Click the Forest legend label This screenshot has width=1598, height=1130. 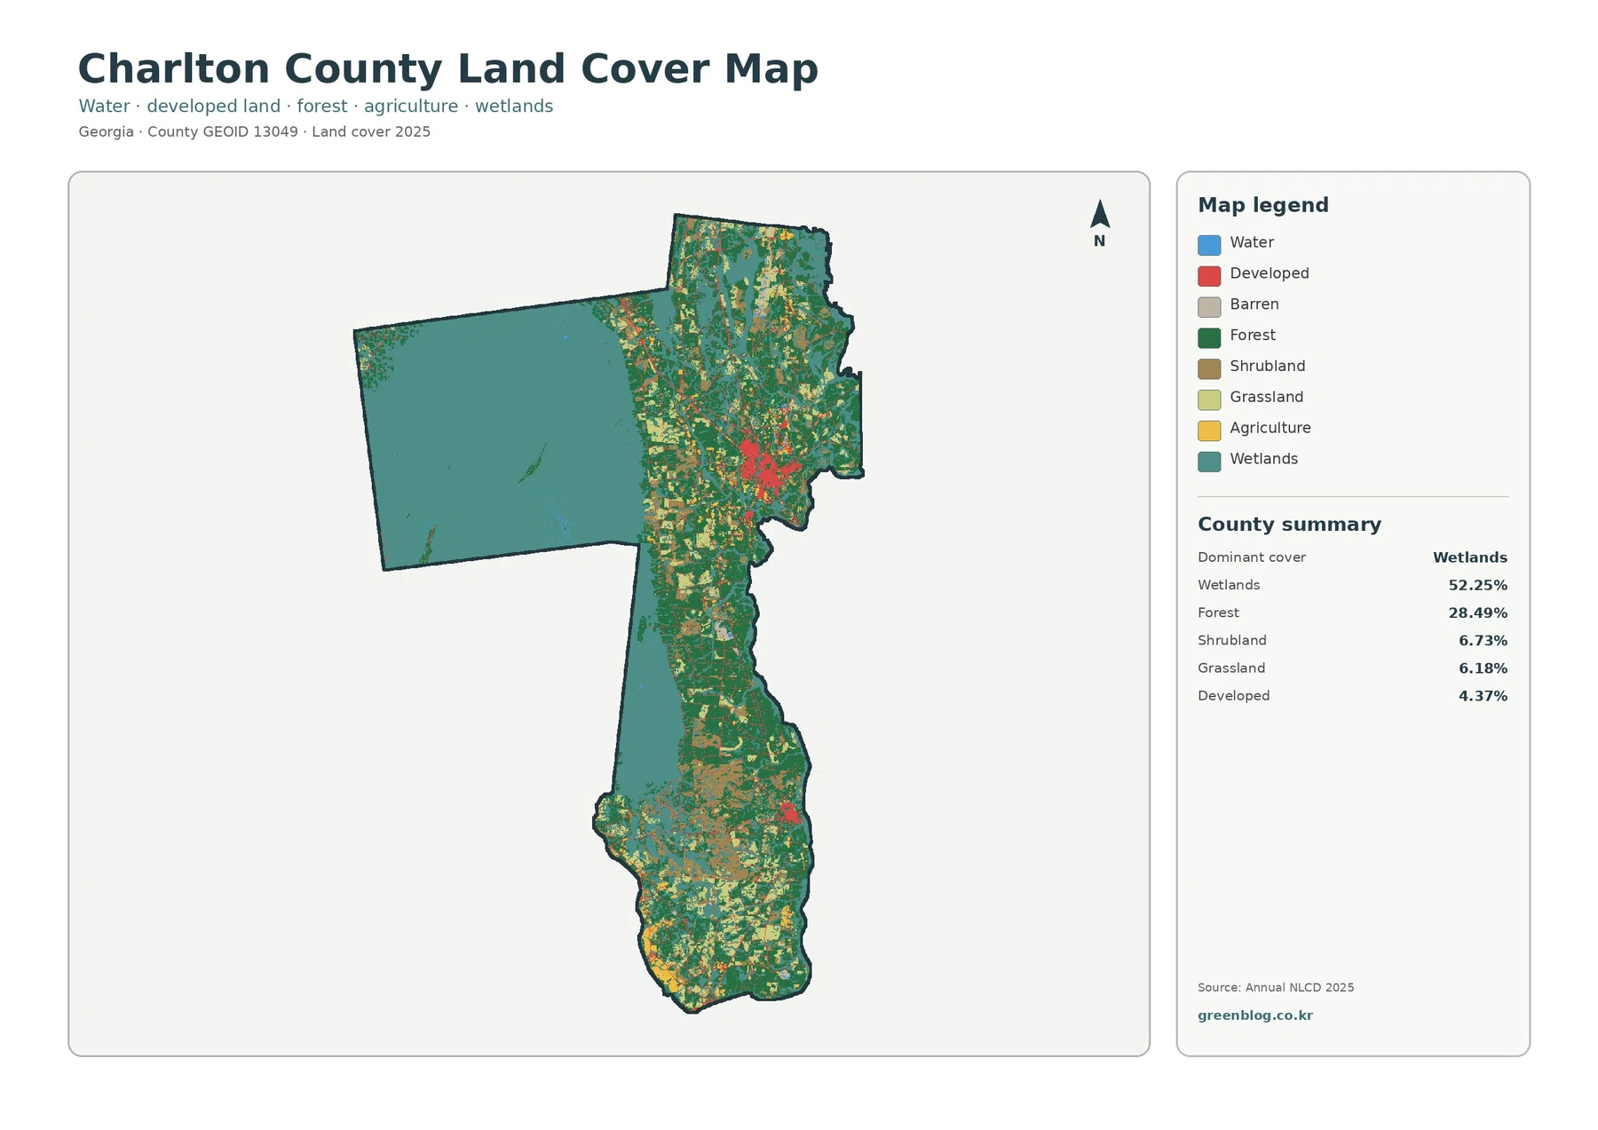[1252, 336]
